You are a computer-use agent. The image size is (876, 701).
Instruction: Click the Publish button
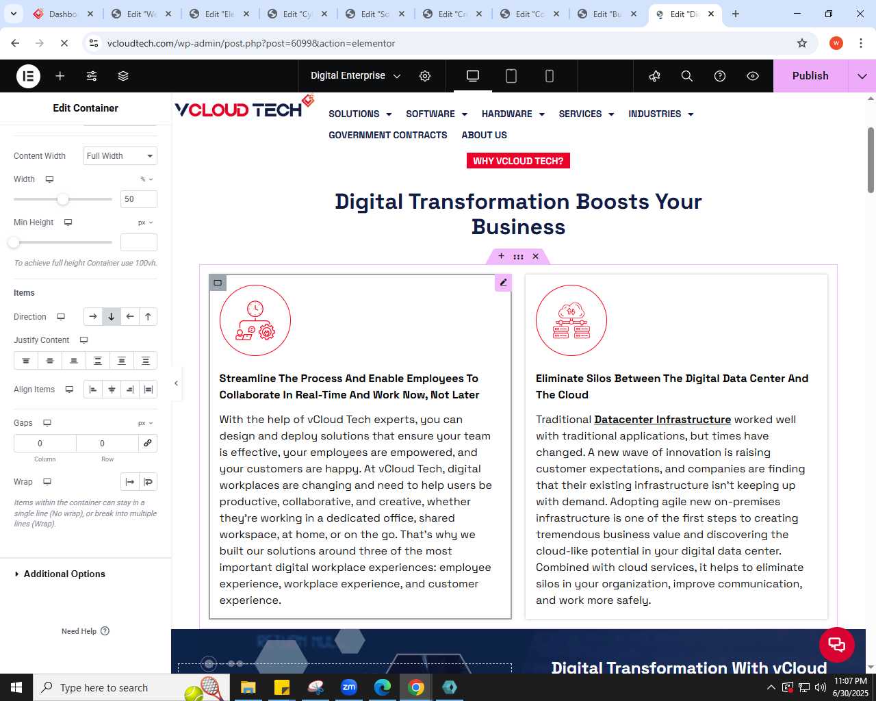click(810, 76)
